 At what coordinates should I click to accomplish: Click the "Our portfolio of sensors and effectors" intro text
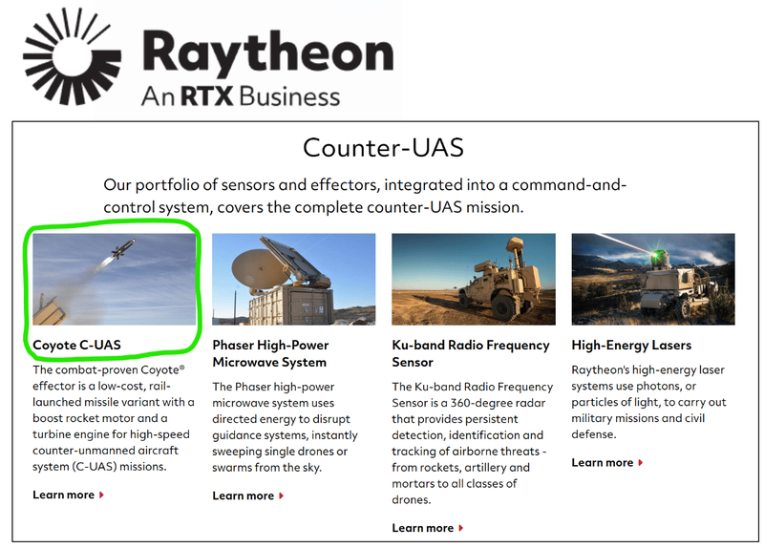pos(365,196)
